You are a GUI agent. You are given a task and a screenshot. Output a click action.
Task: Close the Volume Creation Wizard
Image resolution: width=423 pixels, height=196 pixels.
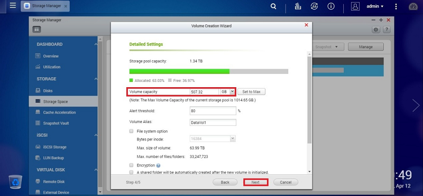pos(306,25)
